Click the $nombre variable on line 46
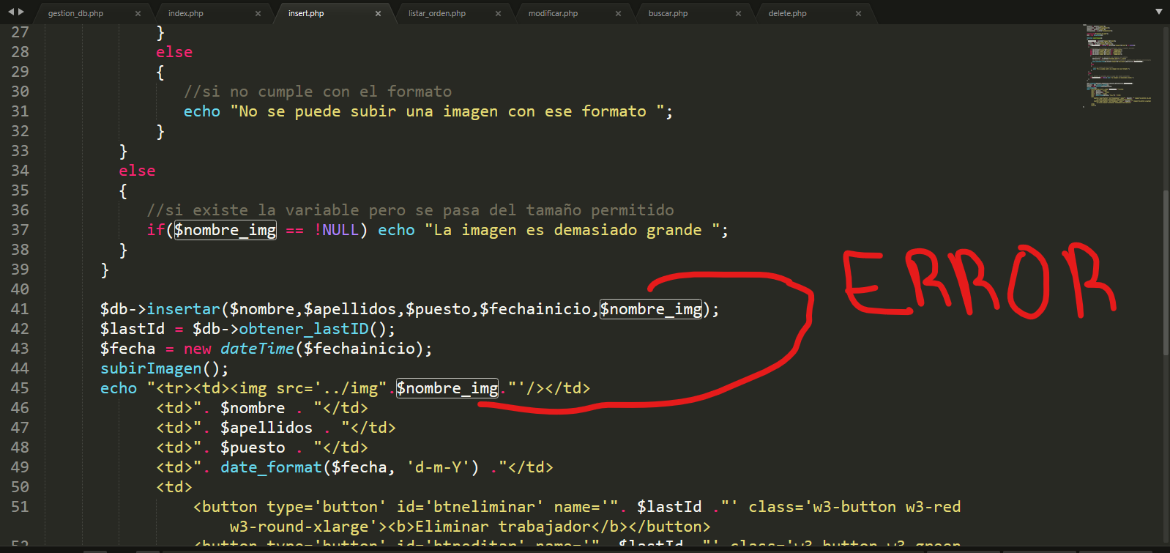This screenshot has width=1170, height=553. click(x=253, y=408)
